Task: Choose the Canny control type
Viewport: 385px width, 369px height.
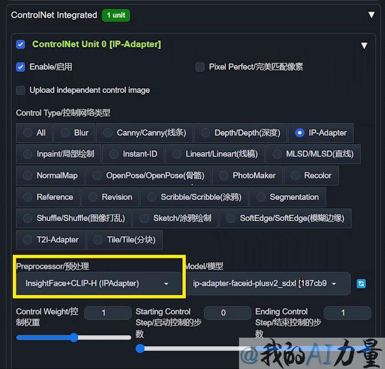Action: [144, 133]
